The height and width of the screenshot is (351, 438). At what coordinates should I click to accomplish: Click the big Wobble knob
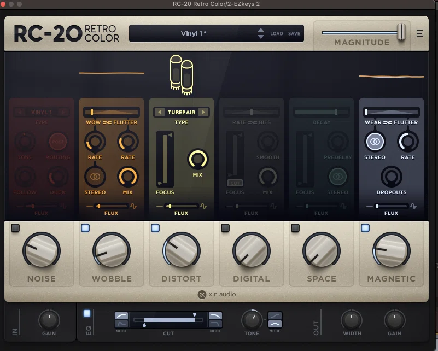(112, 250)
